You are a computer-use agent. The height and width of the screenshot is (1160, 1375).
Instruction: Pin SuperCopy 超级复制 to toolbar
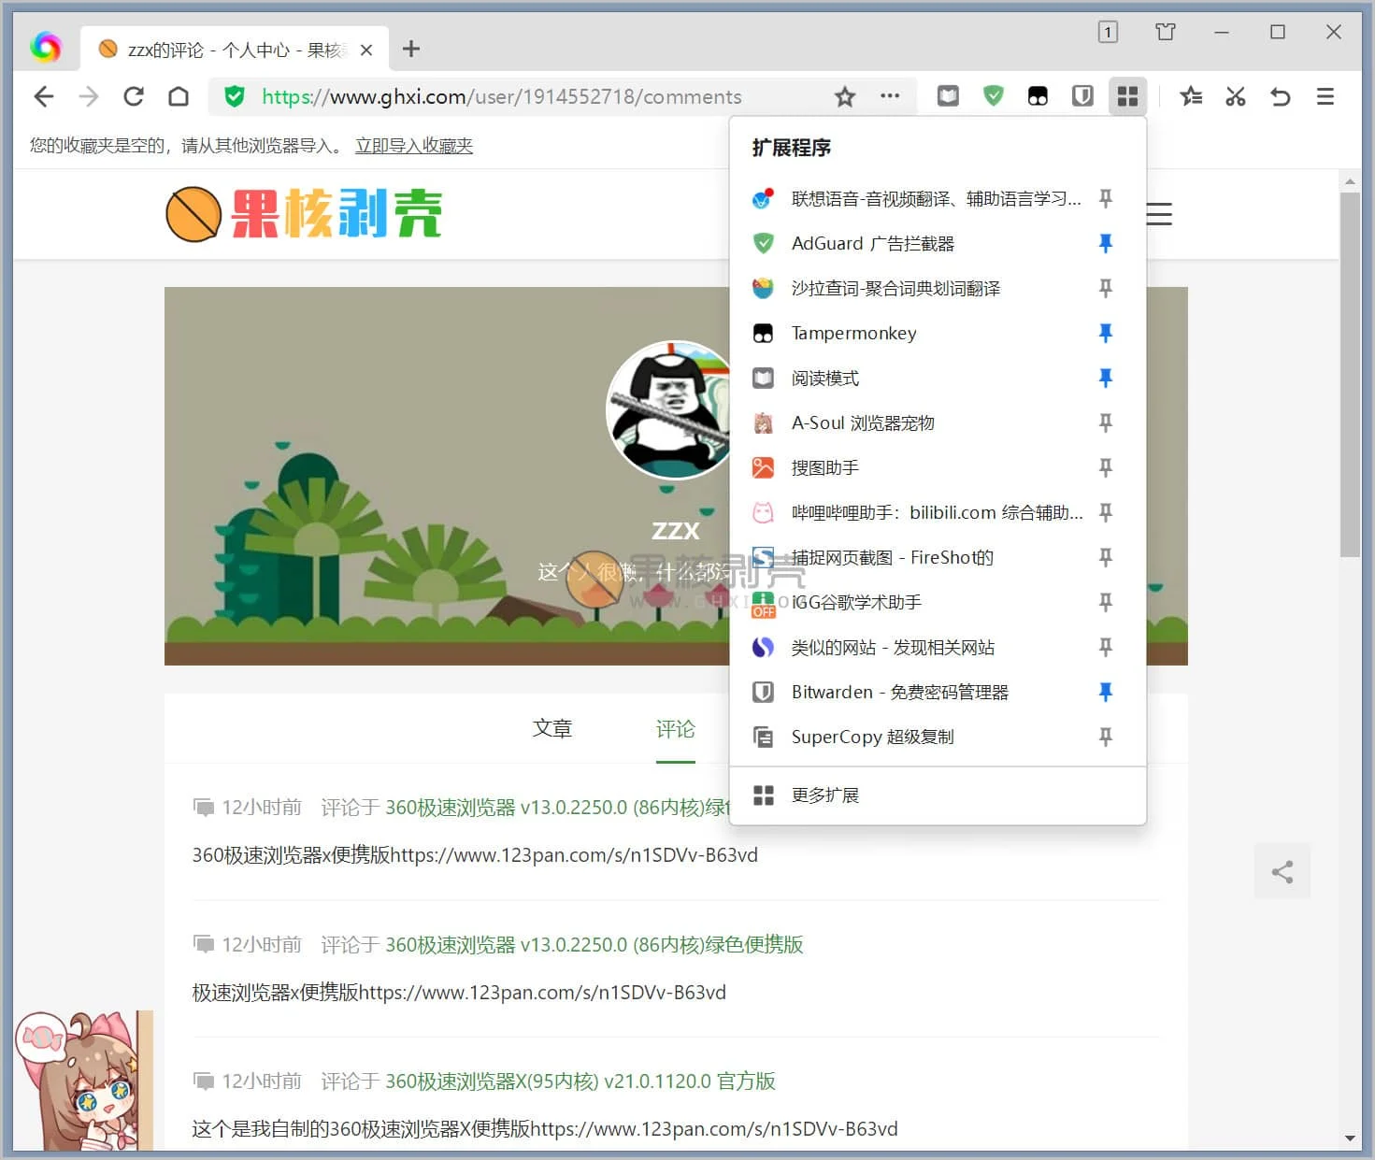pyautogui.click(x=1106, y=737)
